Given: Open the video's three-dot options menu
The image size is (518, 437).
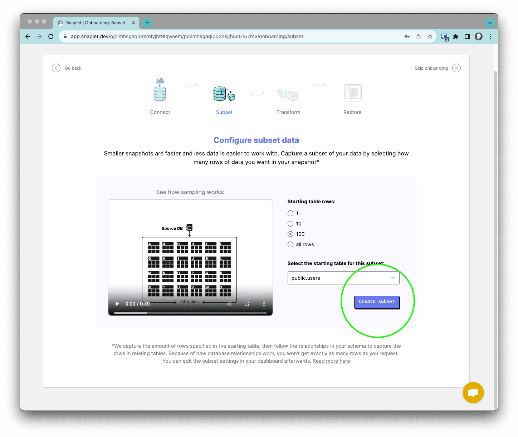Looking at the screenshot, I should coord(264,304).
